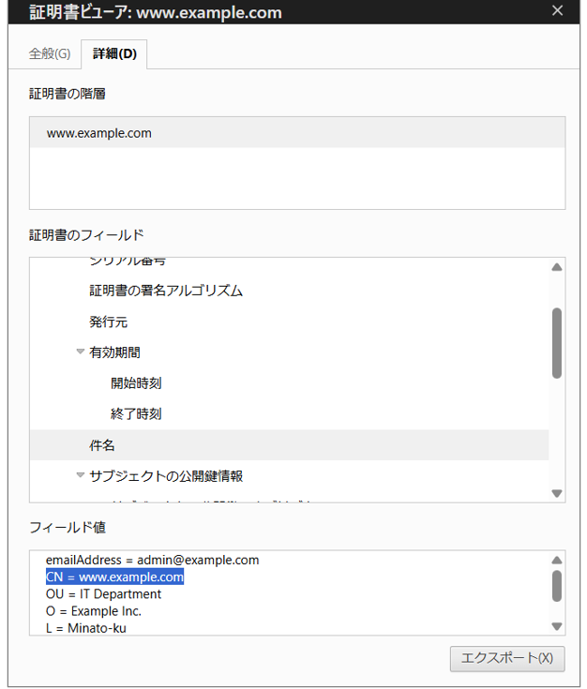Select the 詳細(D) tab
This screenshot has height=689, width=587.
pos(114,54)
